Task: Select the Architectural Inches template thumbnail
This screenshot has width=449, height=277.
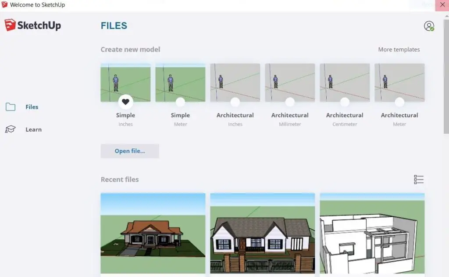Action: point(235,83)
